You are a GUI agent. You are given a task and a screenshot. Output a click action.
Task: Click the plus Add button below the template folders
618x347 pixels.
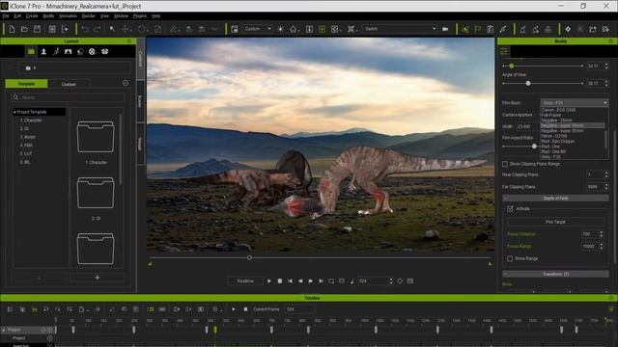(x=97, y=278)
